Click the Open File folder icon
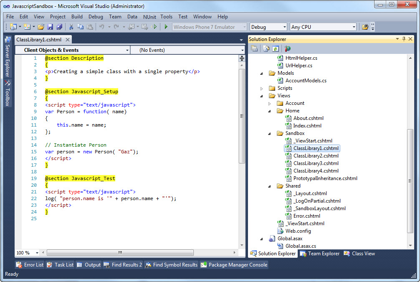 41,27
